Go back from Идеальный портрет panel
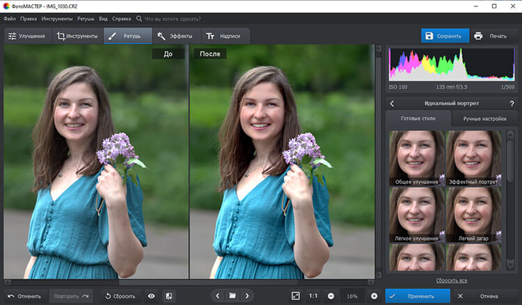 (392, 104)
